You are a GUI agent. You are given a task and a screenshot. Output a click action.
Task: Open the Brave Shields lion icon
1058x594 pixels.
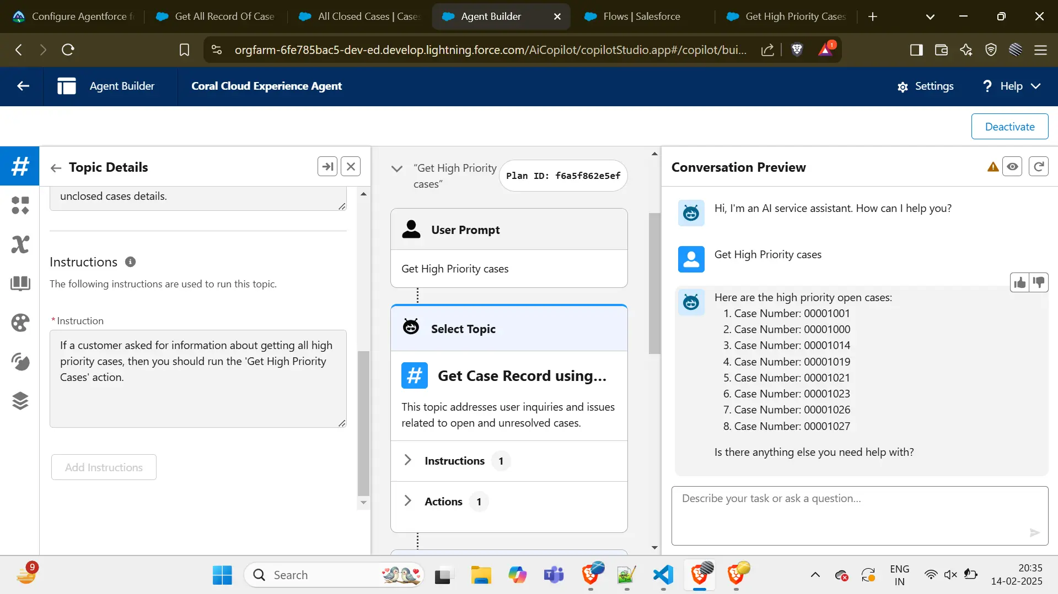[x=797, y=50]
